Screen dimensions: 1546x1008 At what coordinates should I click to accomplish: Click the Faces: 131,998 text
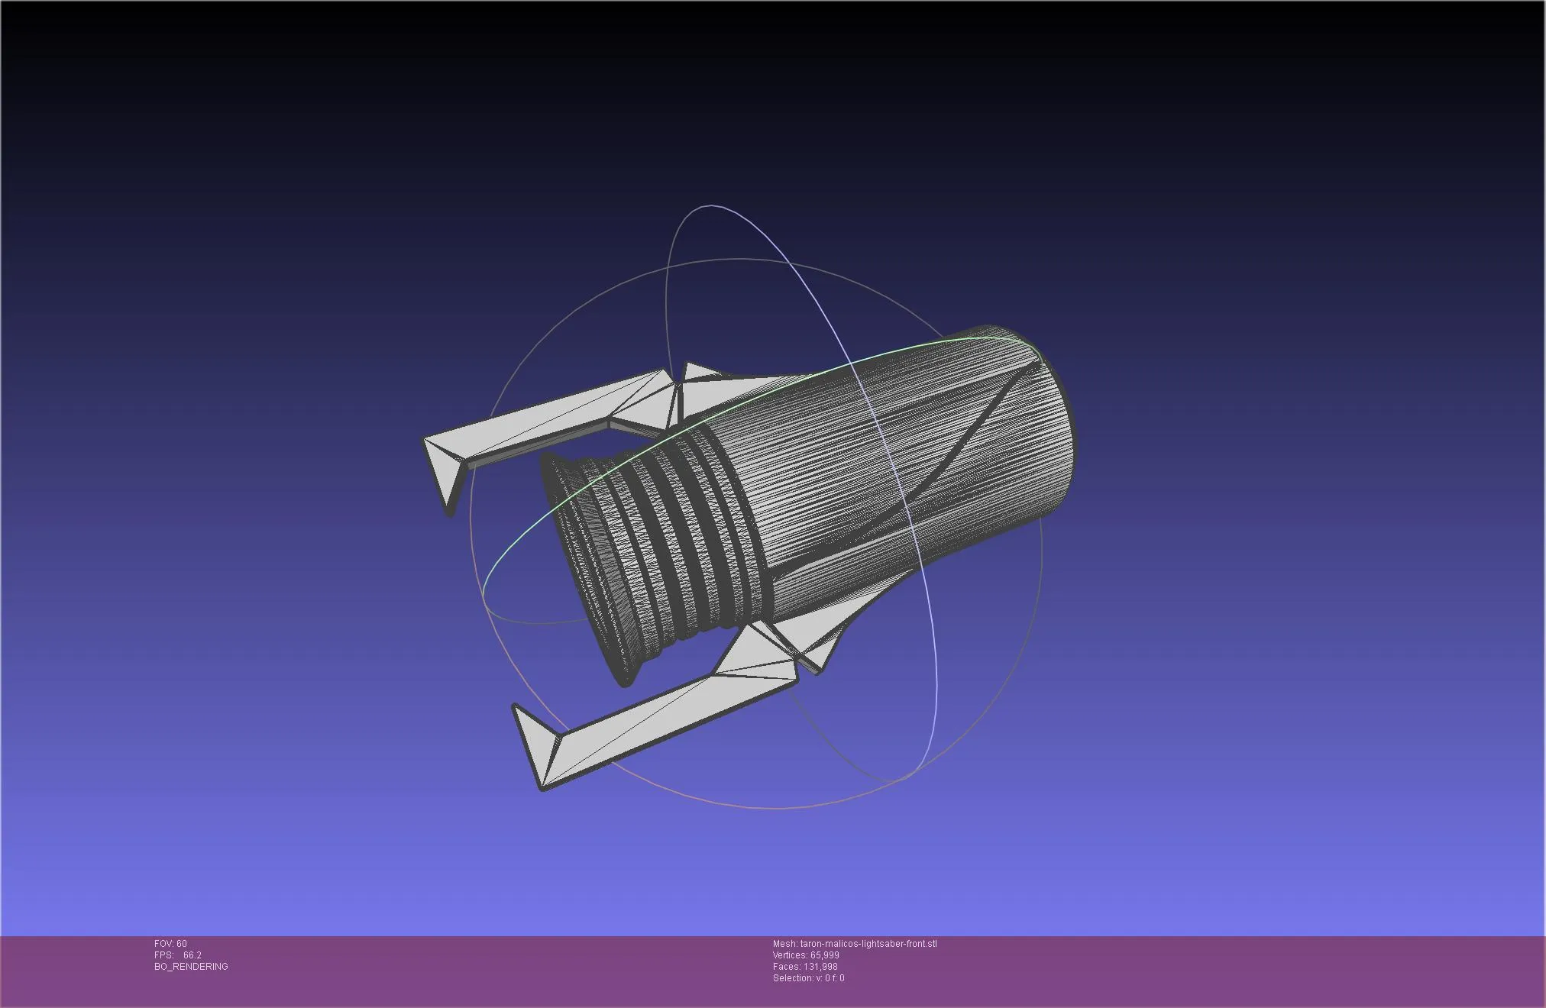point(805,967)
